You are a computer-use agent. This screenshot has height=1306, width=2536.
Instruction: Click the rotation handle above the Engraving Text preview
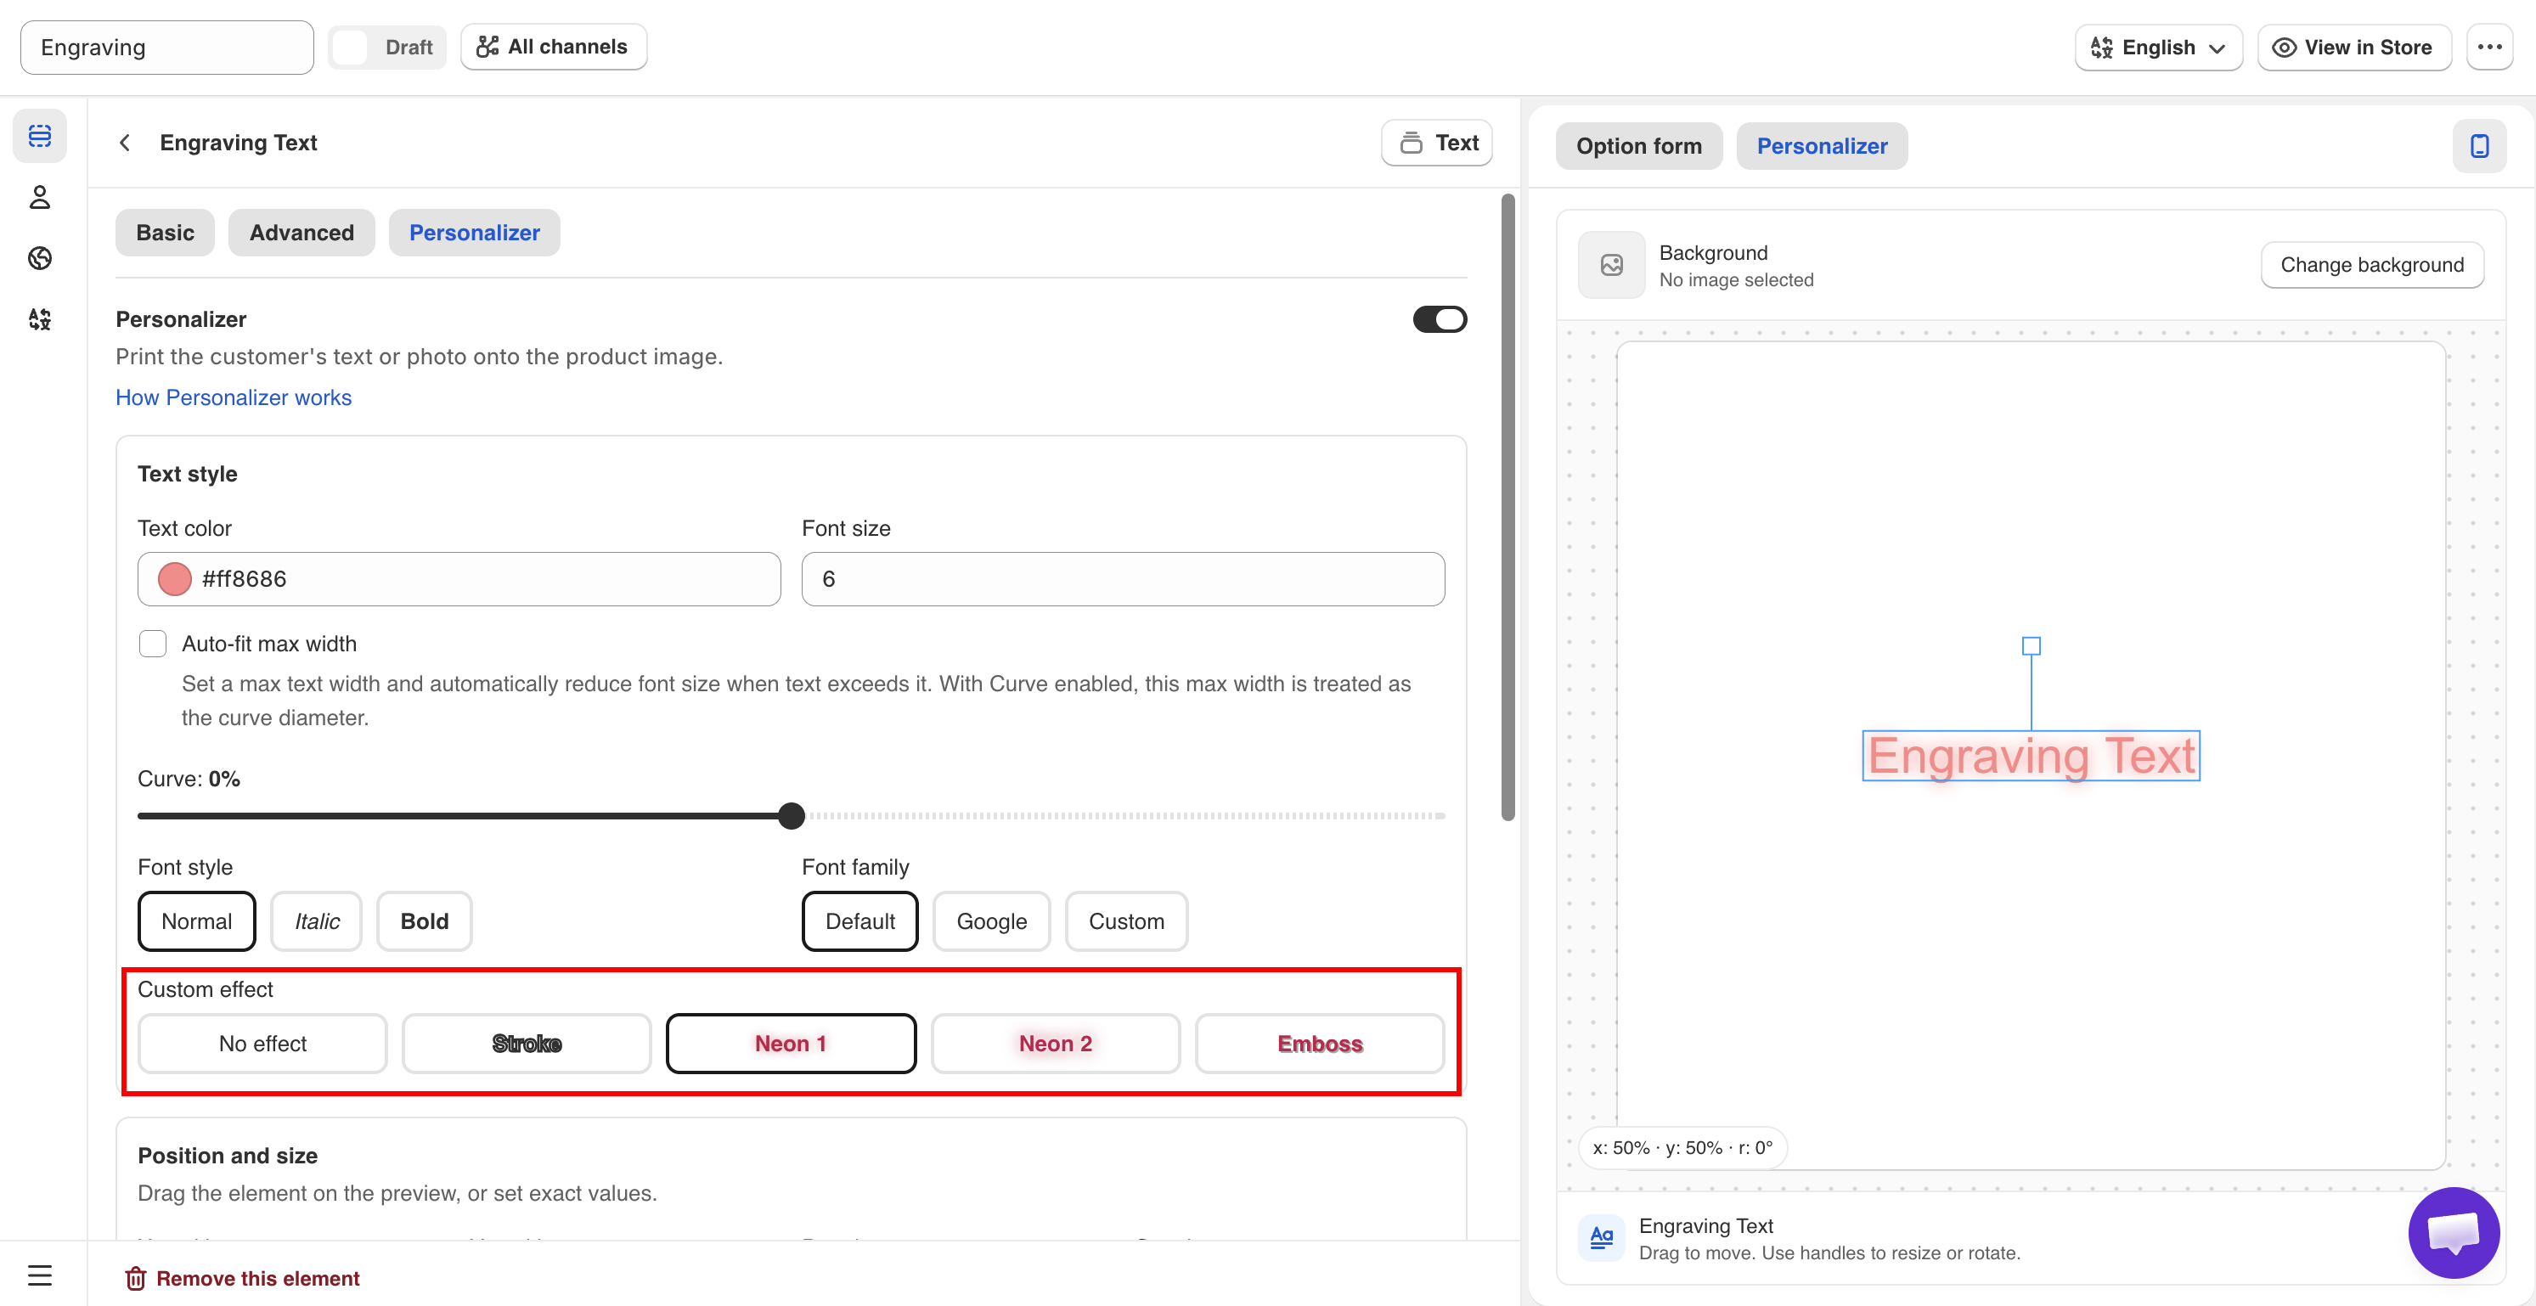tap(2031, 645)
